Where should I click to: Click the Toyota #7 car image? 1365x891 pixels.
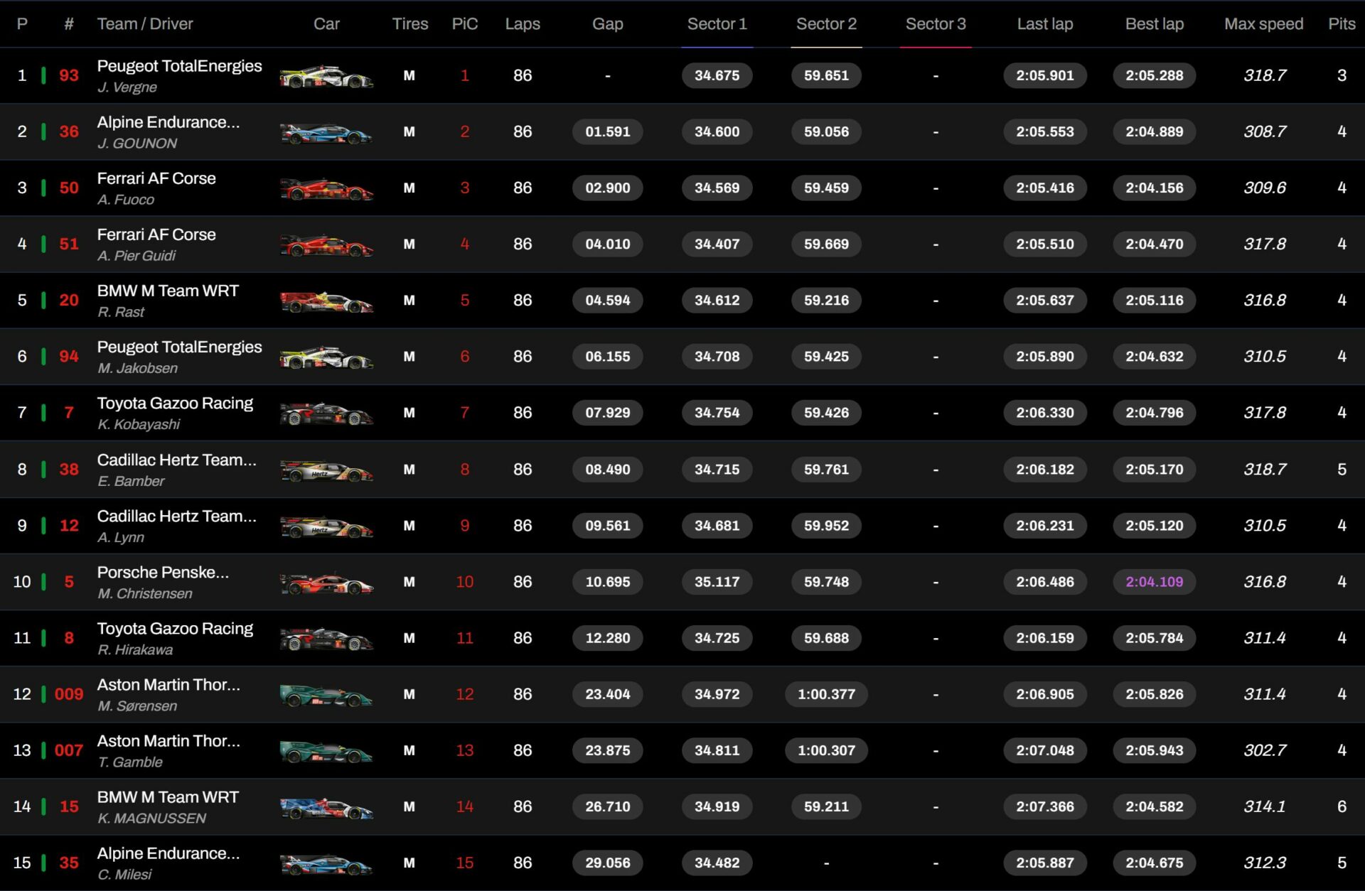pos(326,413)
